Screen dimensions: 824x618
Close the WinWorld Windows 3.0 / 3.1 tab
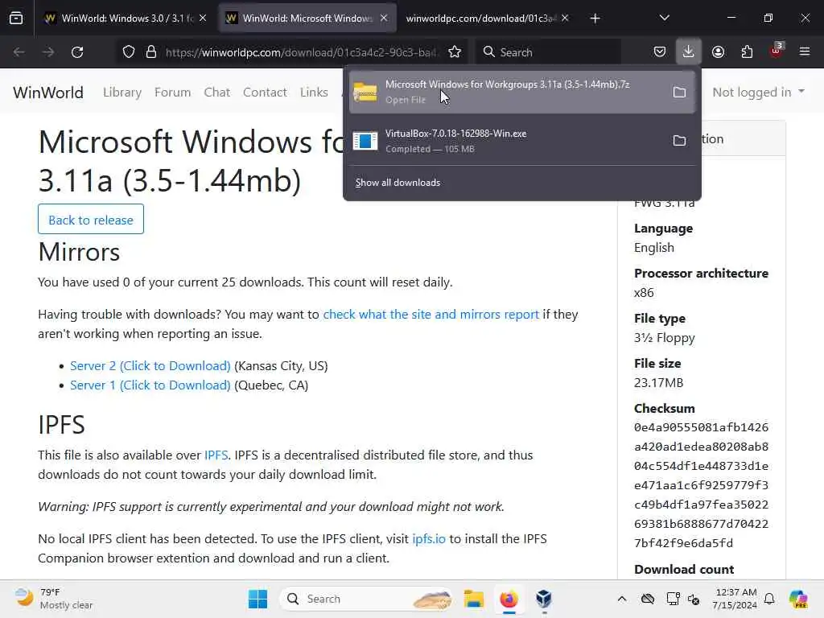(x=203, y=19)
